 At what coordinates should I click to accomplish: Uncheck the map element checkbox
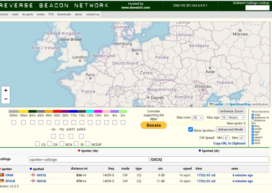[x=253, y=115]
